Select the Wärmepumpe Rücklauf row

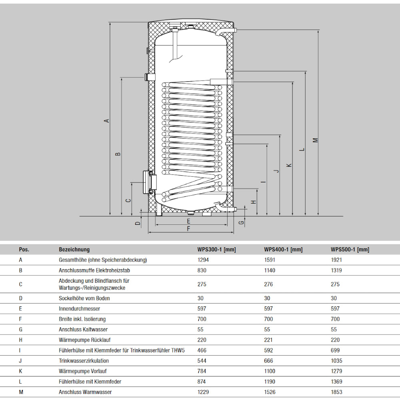(86, 340)
